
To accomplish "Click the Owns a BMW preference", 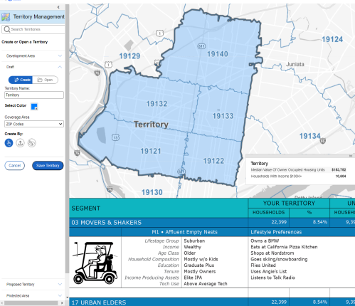I will tap(265, 241).
